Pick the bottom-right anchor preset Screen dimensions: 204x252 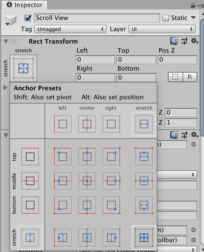tap(111, 205)
